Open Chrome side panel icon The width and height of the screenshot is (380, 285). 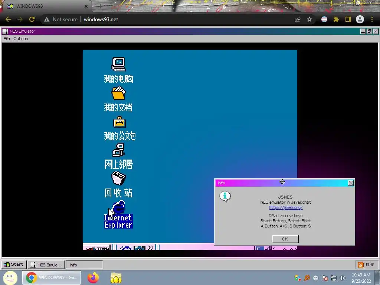pos(348,19)
